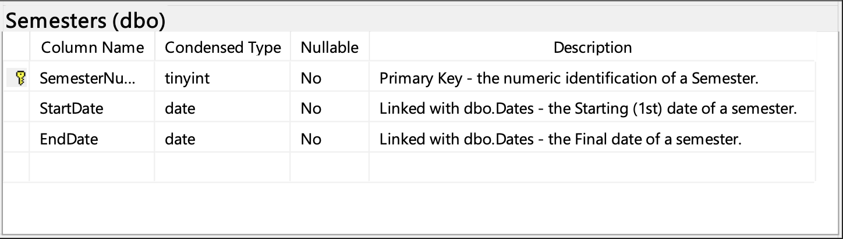Click the date type cell for EndDate

click(x=180, y=139)
